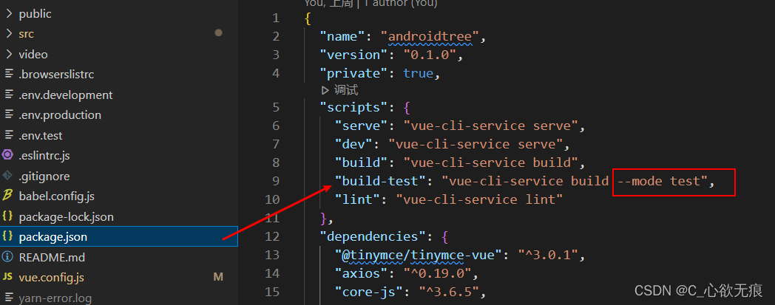Open the .env.development file
Image resolution: width=775 pixels, height=305 pixels.
(x=65, y=95)
